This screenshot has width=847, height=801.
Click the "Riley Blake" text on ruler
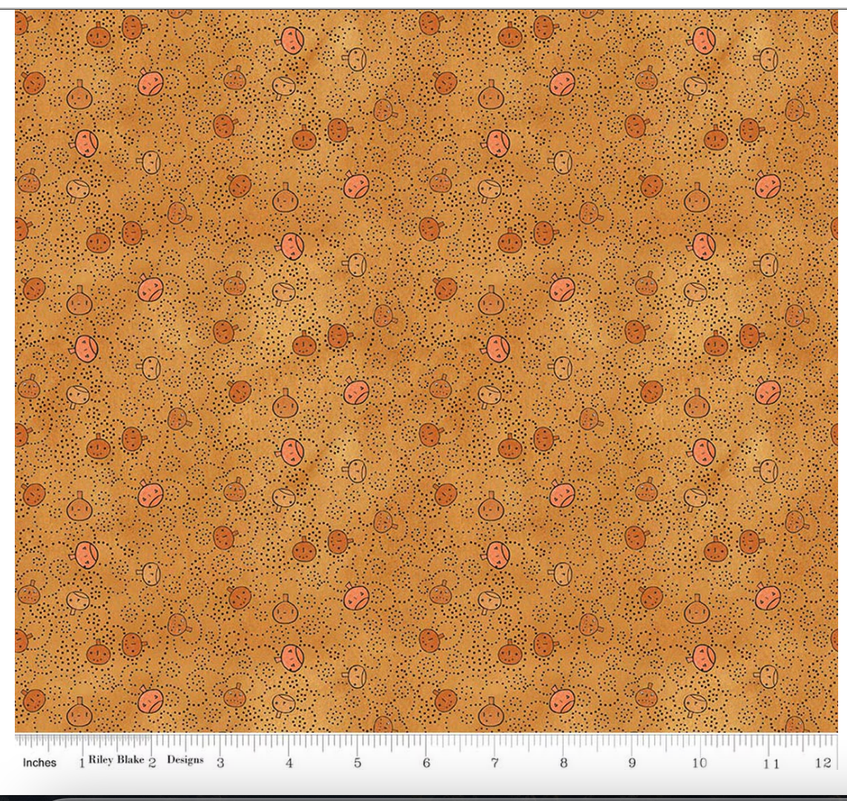coord(116,760)
